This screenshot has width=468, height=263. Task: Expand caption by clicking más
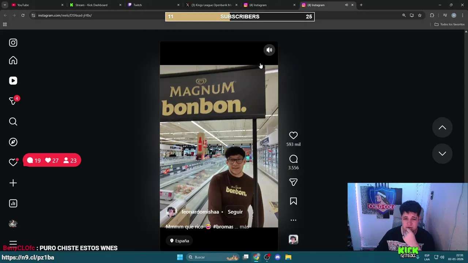coord(244,227)
